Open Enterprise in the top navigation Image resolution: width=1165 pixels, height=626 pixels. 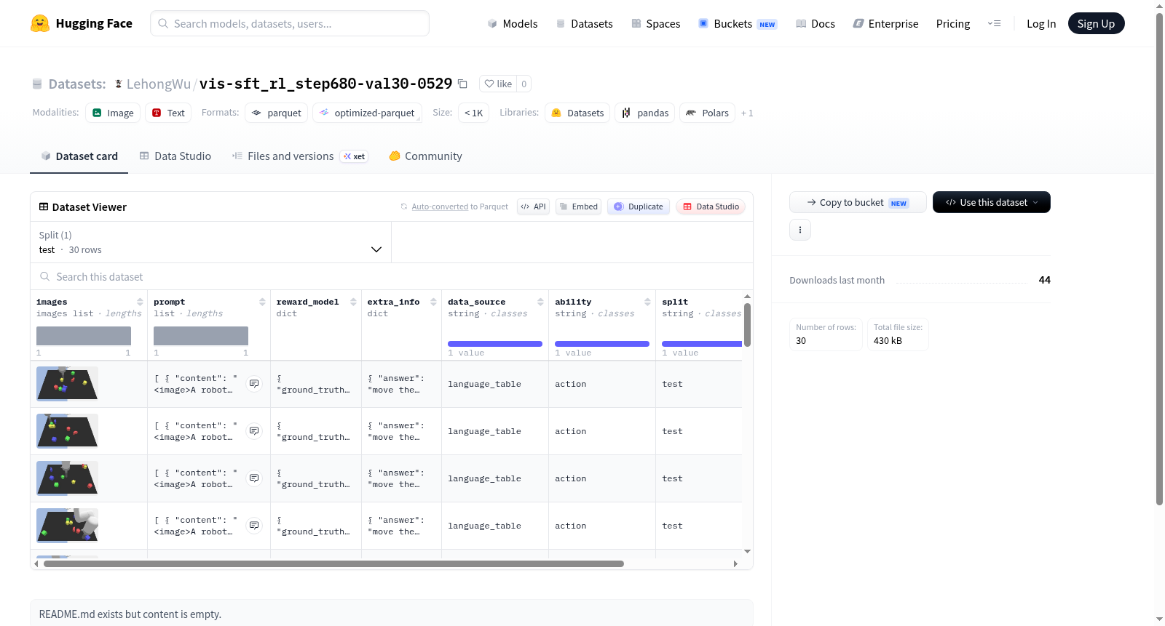click(x=886, y=23)
